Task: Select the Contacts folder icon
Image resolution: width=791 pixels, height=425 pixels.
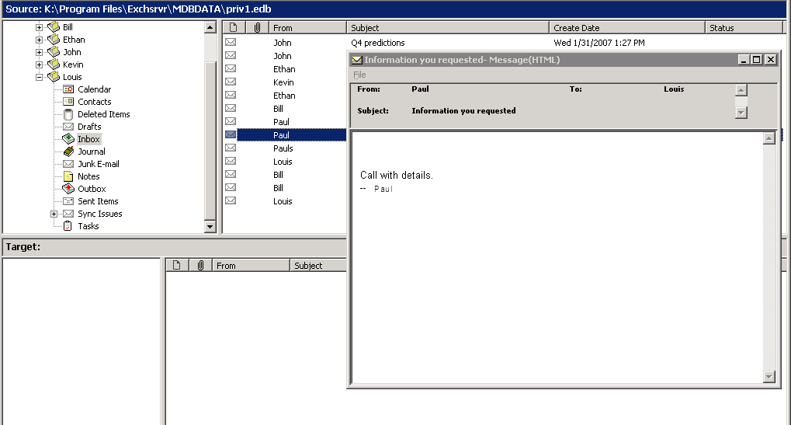Action: point(68,102)
